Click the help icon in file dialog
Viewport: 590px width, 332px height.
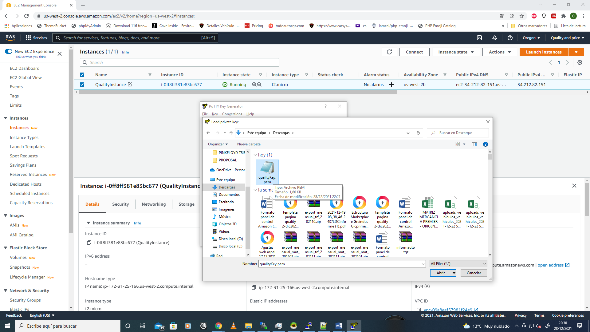coord(485,144)
